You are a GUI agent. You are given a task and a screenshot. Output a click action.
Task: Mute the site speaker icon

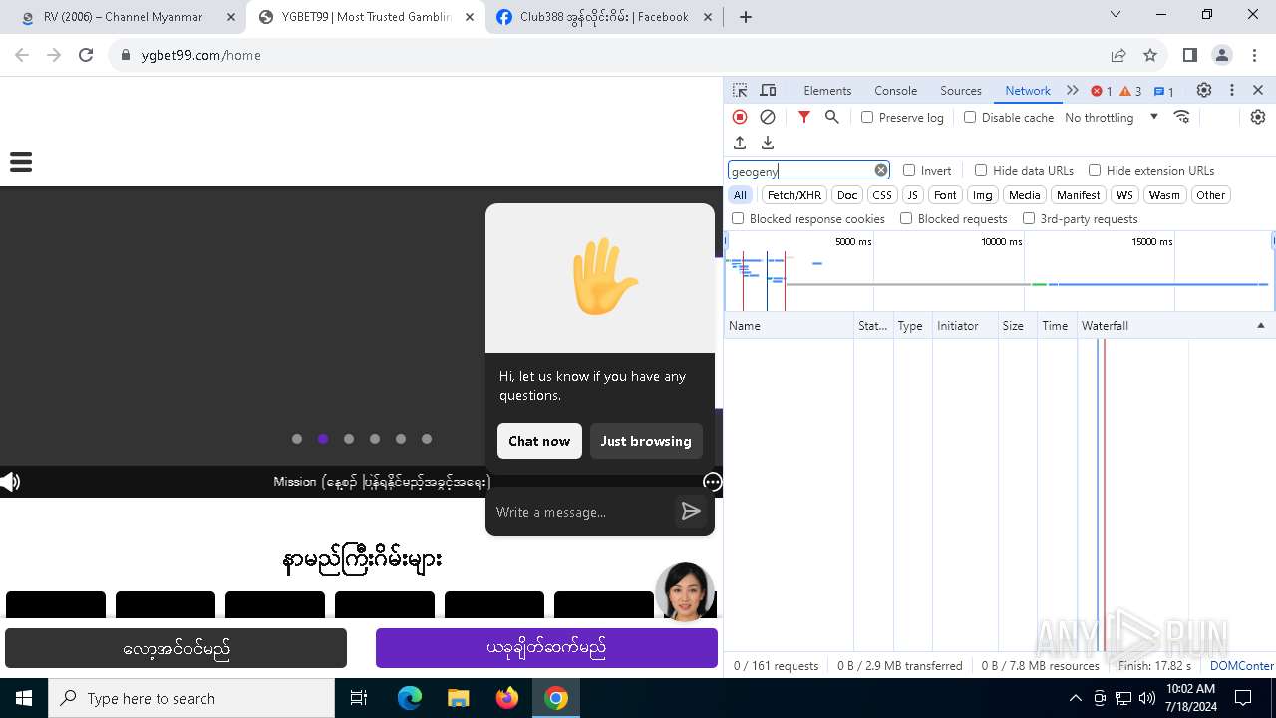(10, 482)
